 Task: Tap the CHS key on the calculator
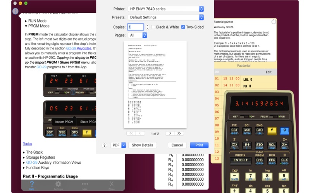tap(259, 161)
